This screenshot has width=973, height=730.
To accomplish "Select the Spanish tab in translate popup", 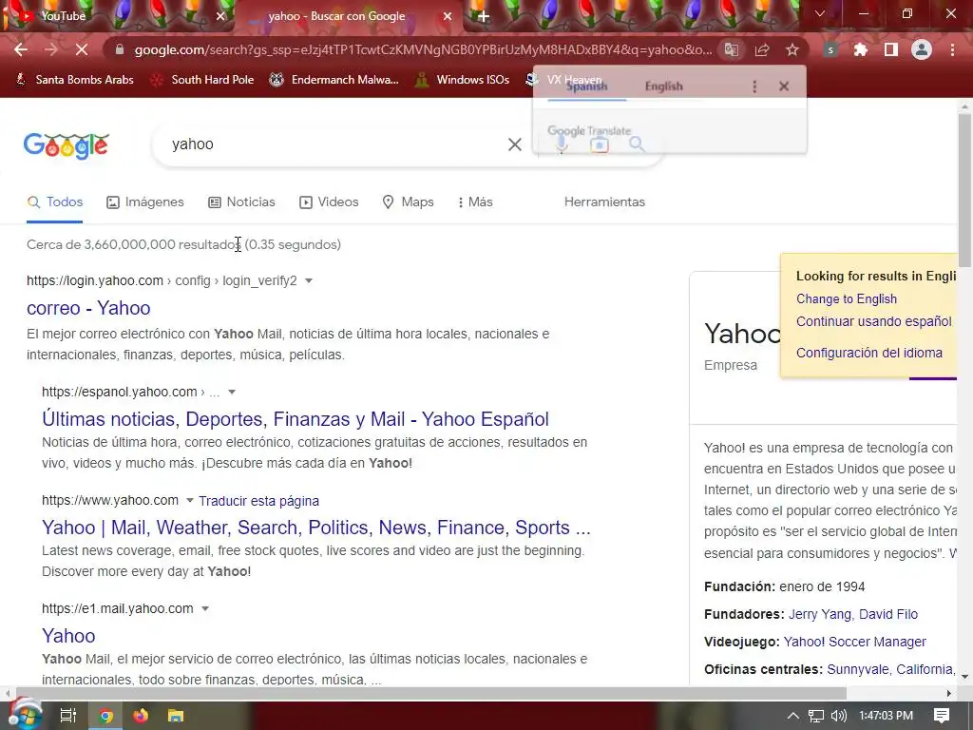I will point(586,86).
